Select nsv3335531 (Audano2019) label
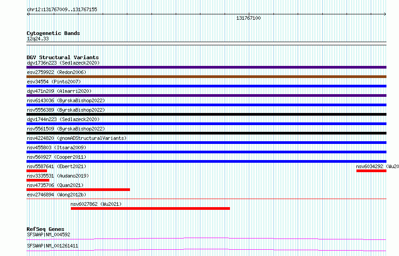Image resolution: width=399 pixels, height=256 pixels. [x=58, y=176]
